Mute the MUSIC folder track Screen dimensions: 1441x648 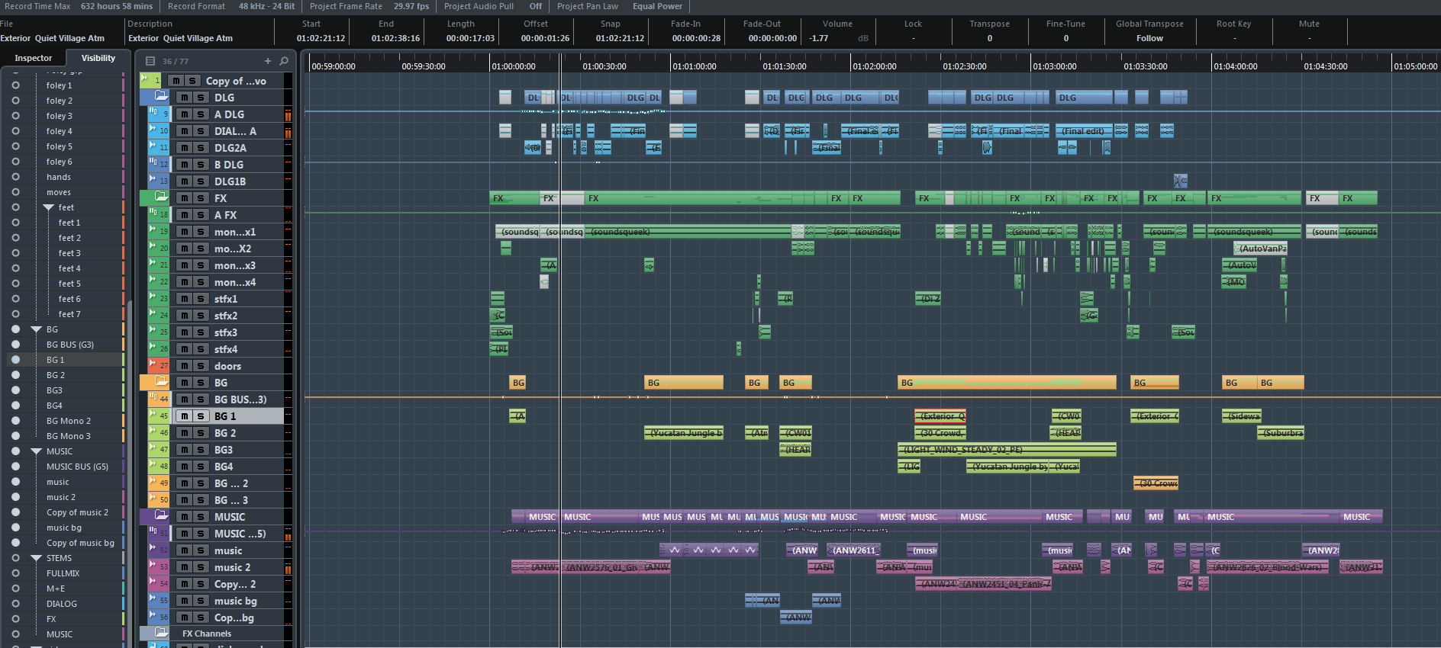coord(185,517)
